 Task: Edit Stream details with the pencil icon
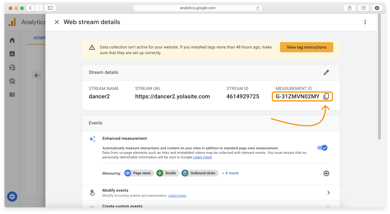pos(326,72)
